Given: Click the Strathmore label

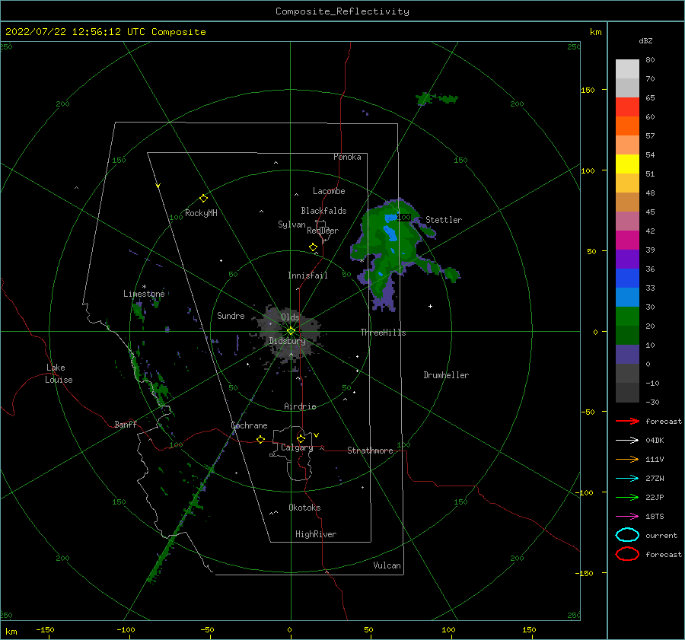Looking at the screenshot, I should pyautogui.click(x=370, y=451).
